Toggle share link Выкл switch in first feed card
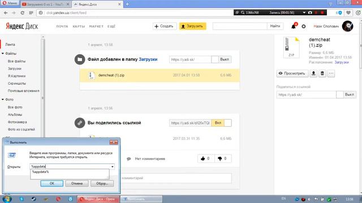Image resolution: width=362 pixels, height=203 pixels. (221, 59)
